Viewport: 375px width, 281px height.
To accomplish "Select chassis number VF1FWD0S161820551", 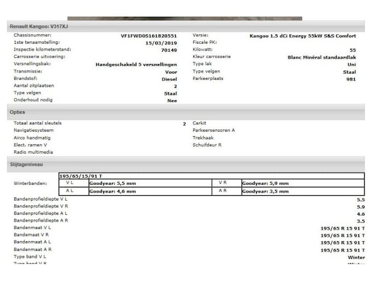I will coord(148,35).
